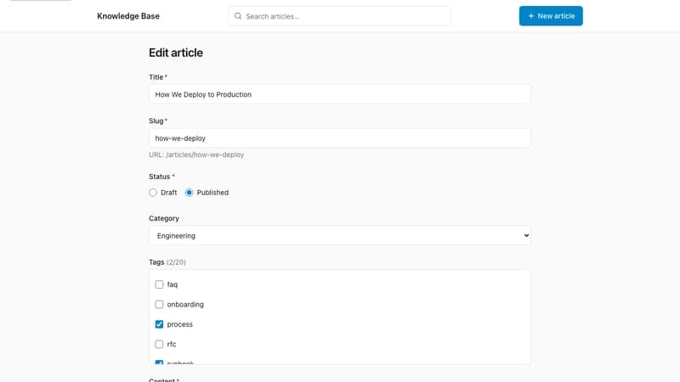Check the rfc tag

[x=159, y=345]
